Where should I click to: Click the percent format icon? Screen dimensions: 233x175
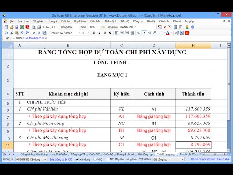[x=139, y=33]
